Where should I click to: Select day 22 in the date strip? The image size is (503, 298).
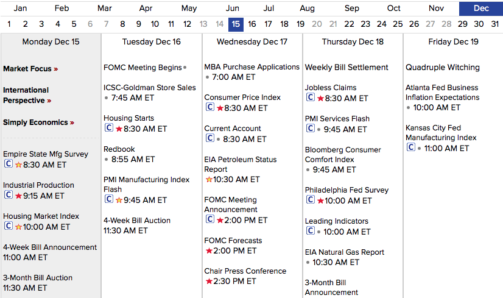click(x=349, y=24)
